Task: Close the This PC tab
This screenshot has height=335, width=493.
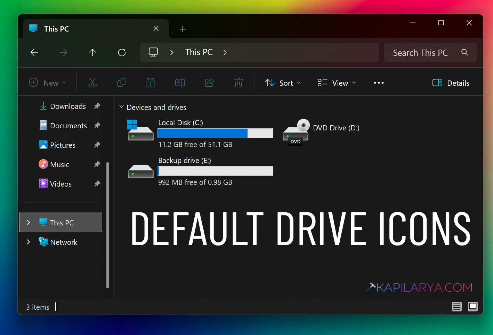Action: (156, 28)
